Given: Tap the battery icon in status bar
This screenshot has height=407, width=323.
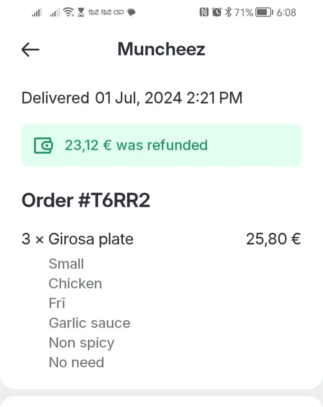Looking at the screenshot, I should pos(264,12).
